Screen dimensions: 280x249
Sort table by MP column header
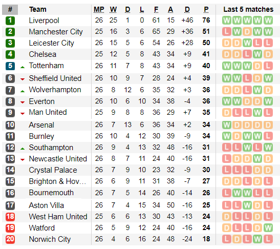point(99,9)
